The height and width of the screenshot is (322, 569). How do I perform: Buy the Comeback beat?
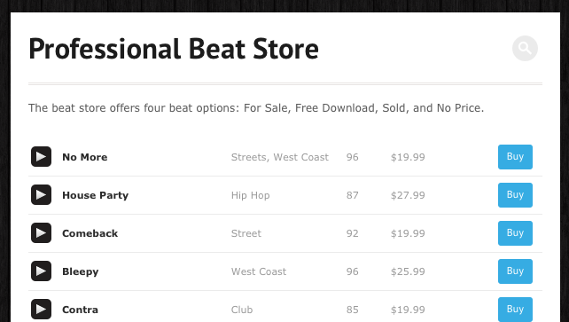(x=515, y=233)
